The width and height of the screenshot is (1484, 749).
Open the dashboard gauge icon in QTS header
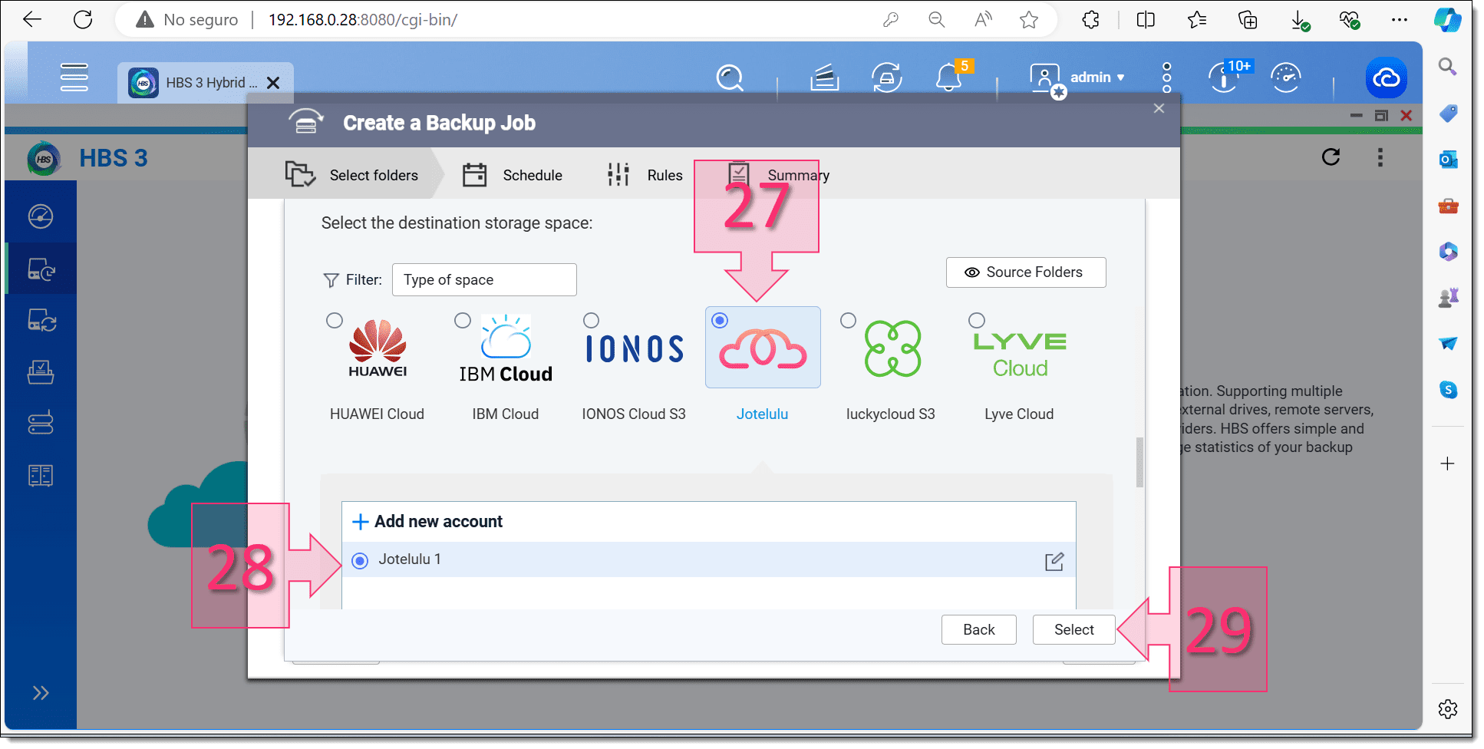point(1286,78)
